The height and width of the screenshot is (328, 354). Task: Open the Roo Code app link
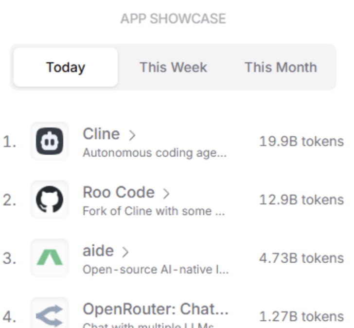[x=119, y=192]
